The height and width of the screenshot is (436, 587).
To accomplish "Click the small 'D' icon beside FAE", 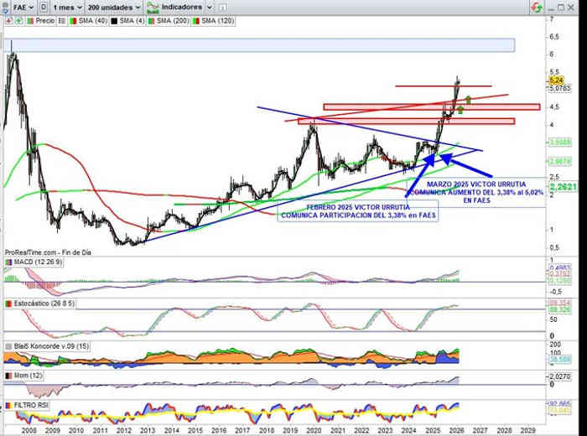I will (x=42, y=7).
